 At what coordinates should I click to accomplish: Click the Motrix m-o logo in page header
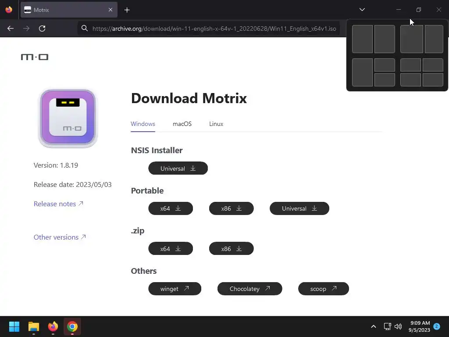tap(35, 57)
